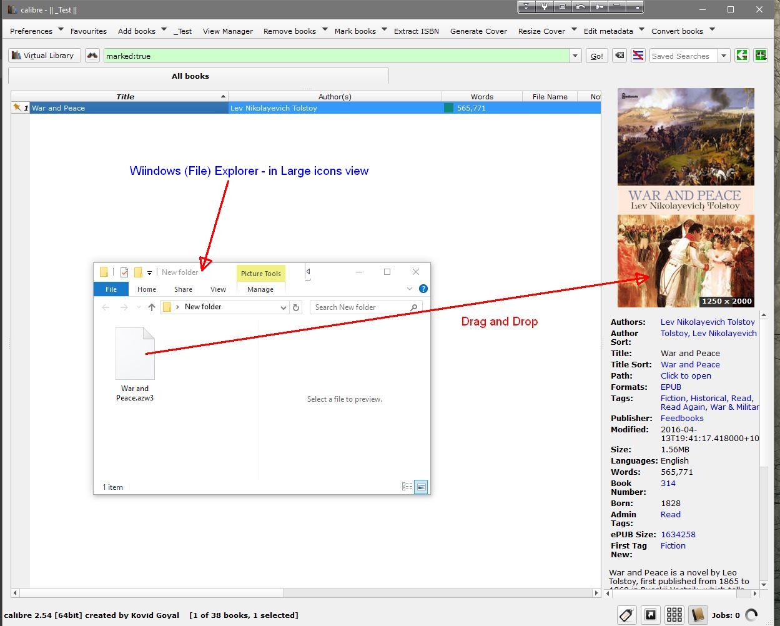Expand the Add books dropdown arrow
780x626 pixels.
(x=164, y=29)
